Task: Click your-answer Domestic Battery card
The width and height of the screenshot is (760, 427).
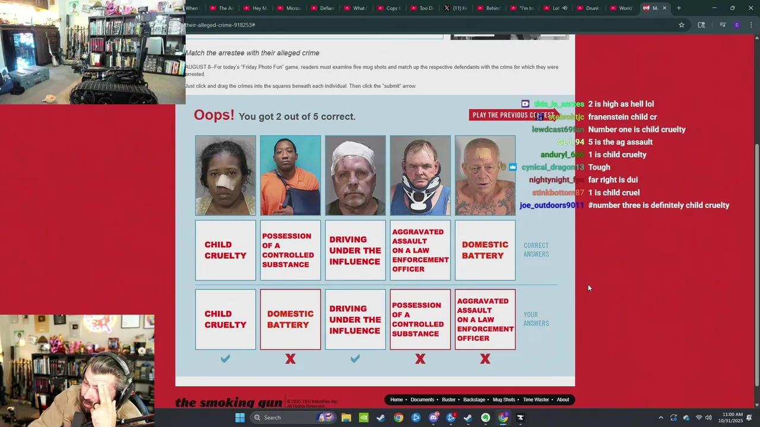Action: pos(290,320)
